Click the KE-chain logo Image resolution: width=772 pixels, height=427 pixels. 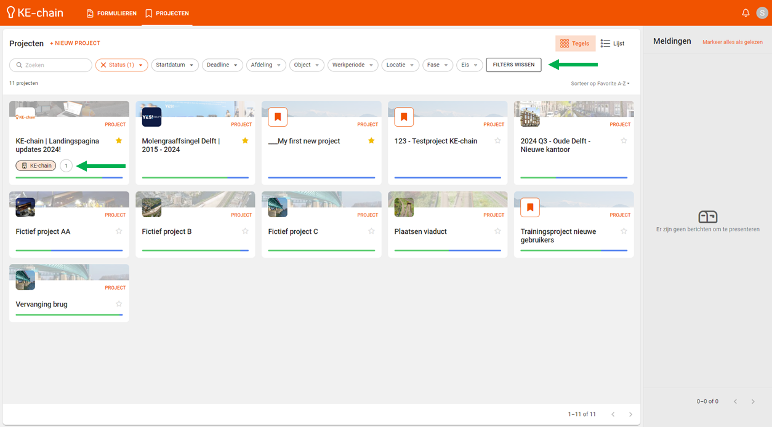click(35, 13)
